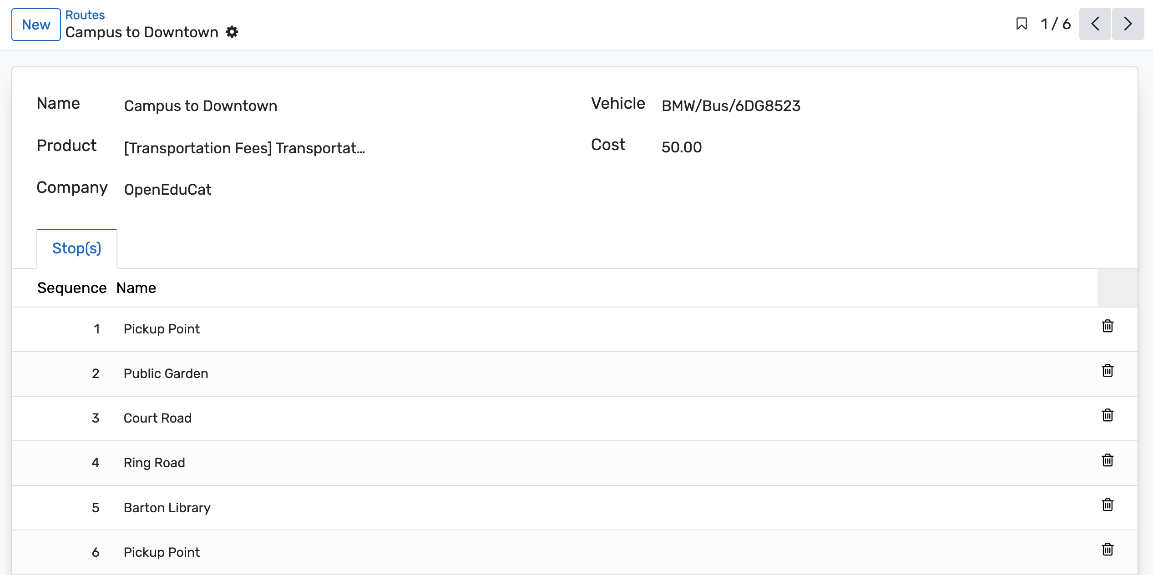Click trash icon for Court Road stop
1153x575 pixels.
click(x=1107, y=415)
